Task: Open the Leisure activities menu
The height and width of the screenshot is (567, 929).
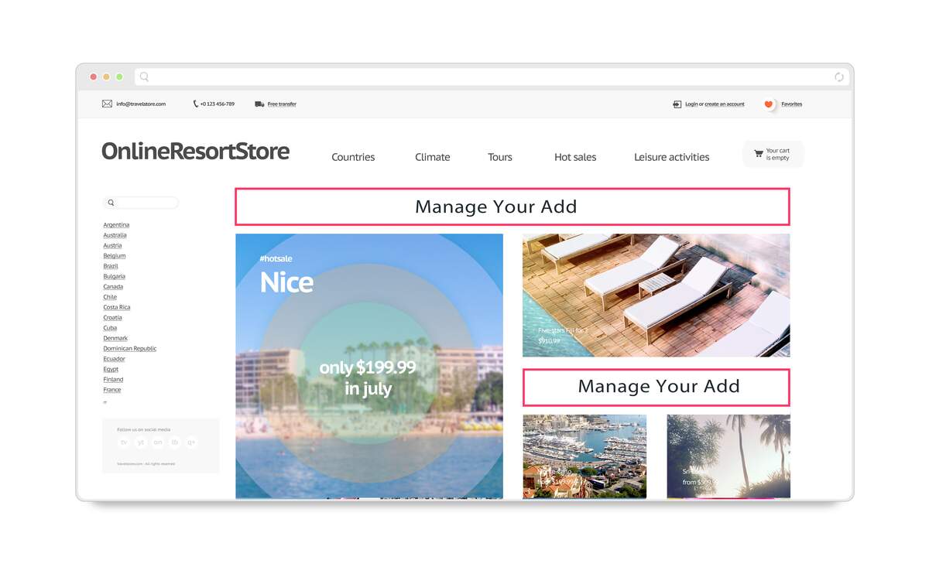Action: point(671,157)
